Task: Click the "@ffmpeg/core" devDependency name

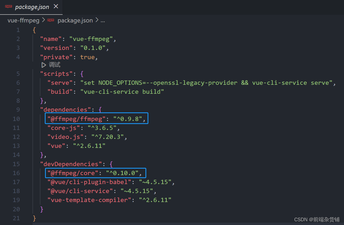Action: [x=73, y=173]
